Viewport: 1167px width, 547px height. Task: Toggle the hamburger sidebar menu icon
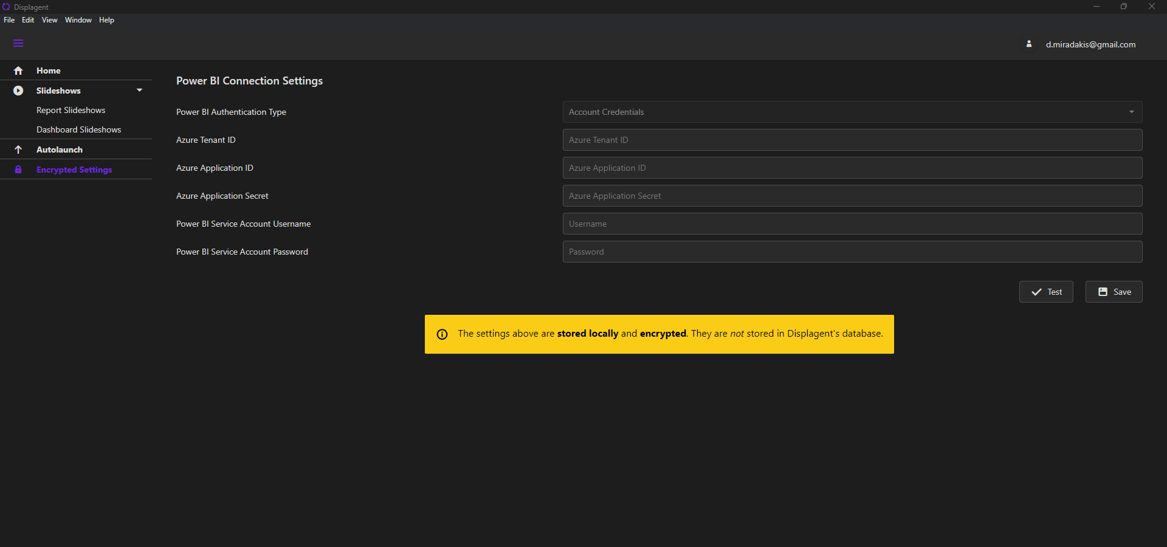(18, 43)
